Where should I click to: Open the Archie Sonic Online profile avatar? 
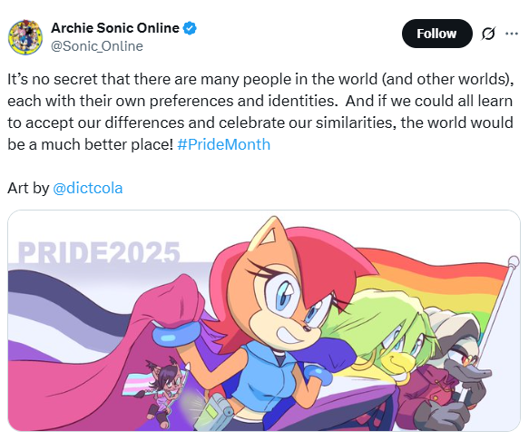point(25,37)
